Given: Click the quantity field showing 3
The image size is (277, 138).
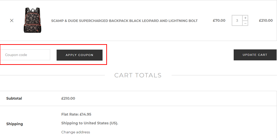Looking at the screenshot, I should (x=237, y=20).
